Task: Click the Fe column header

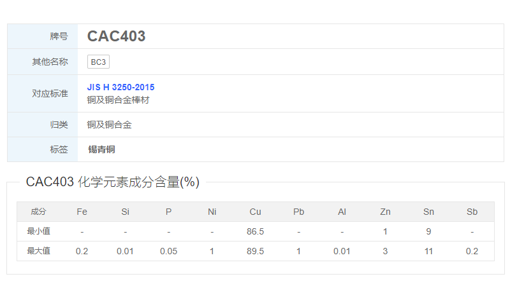Action: click(x=82, y=212)
